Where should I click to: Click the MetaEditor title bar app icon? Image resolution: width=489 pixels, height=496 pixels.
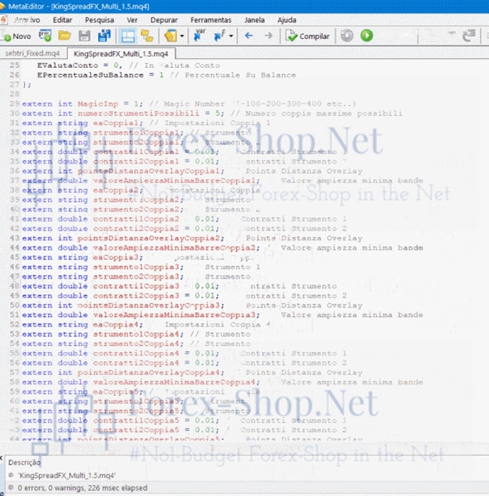click(3, 6)
